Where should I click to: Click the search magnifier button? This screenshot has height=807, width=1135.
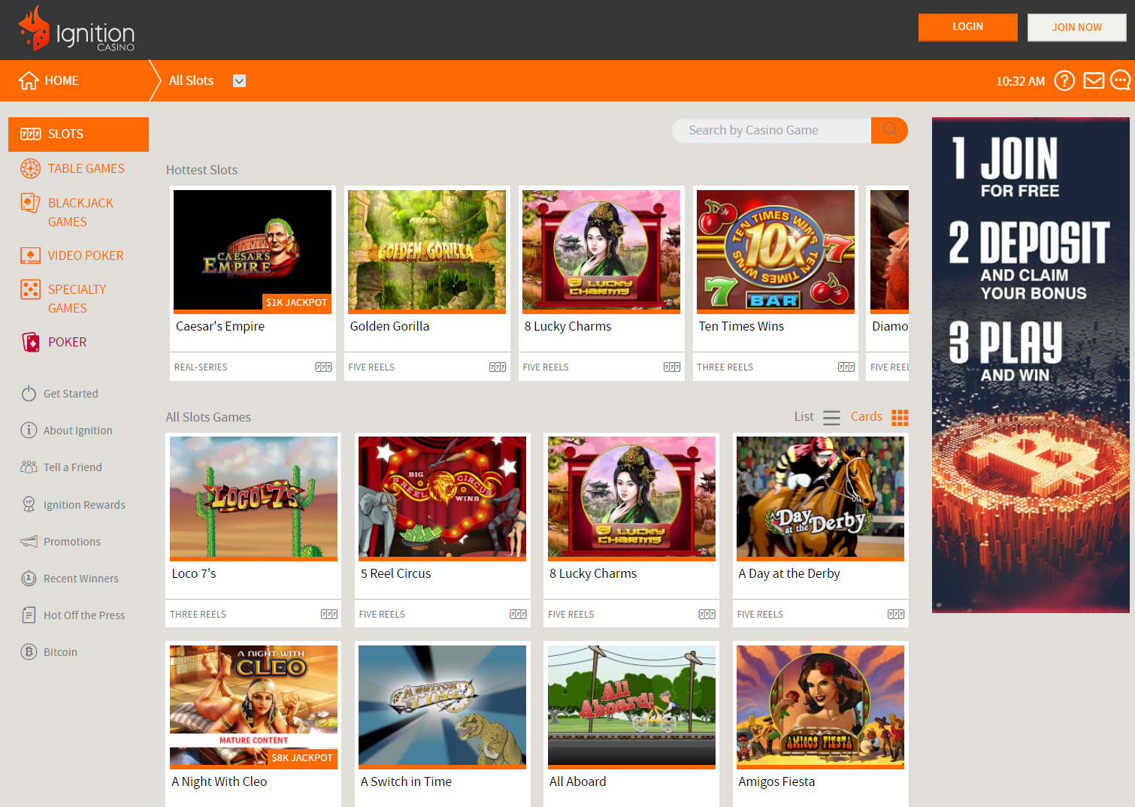point(889,130)
